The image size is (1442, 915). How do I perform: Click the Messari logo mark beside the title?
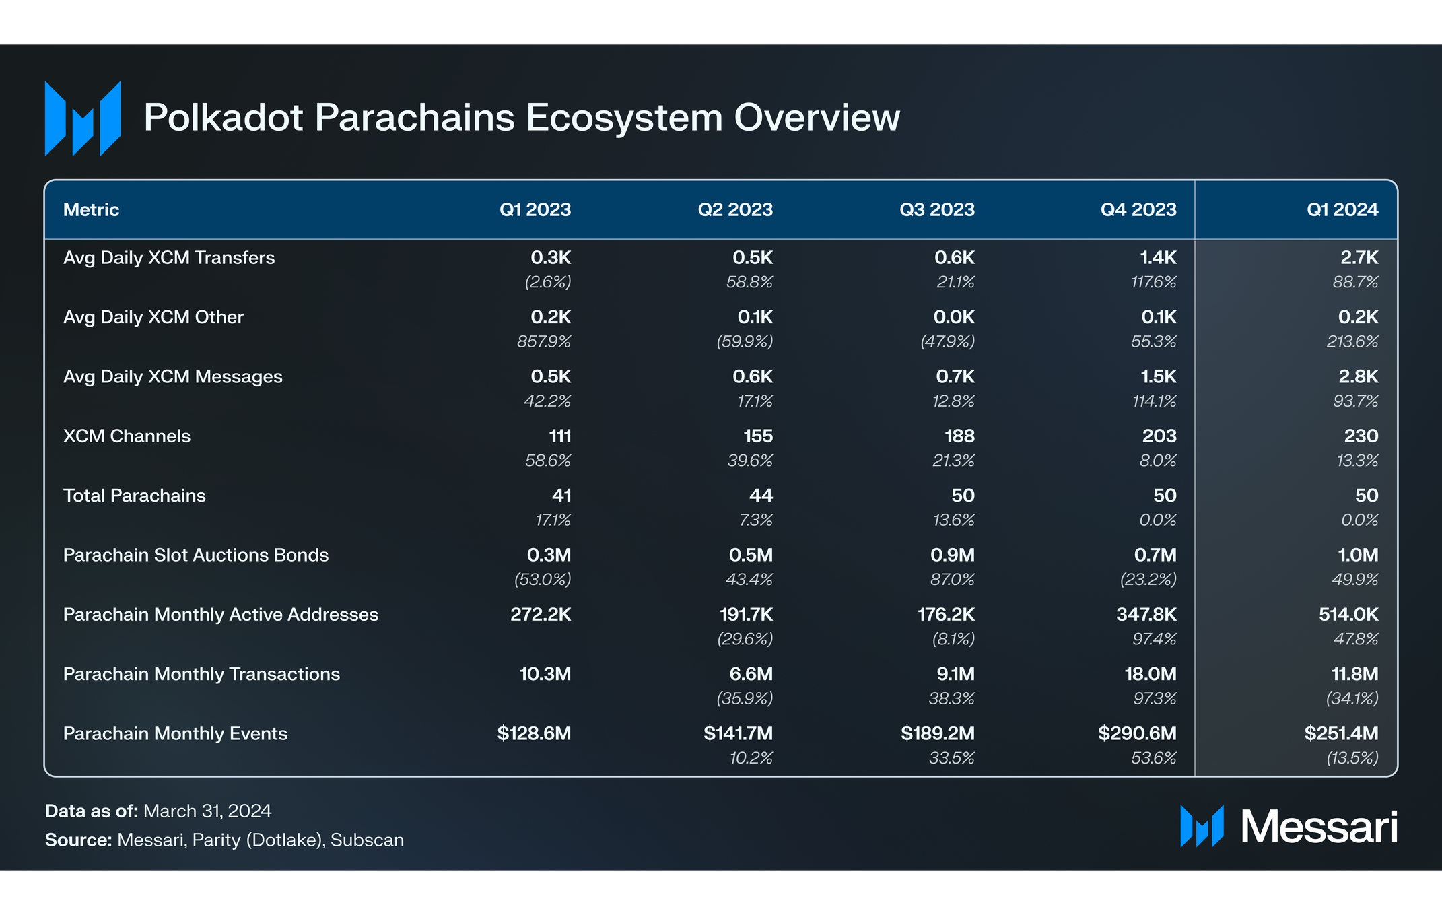[83, 118]
